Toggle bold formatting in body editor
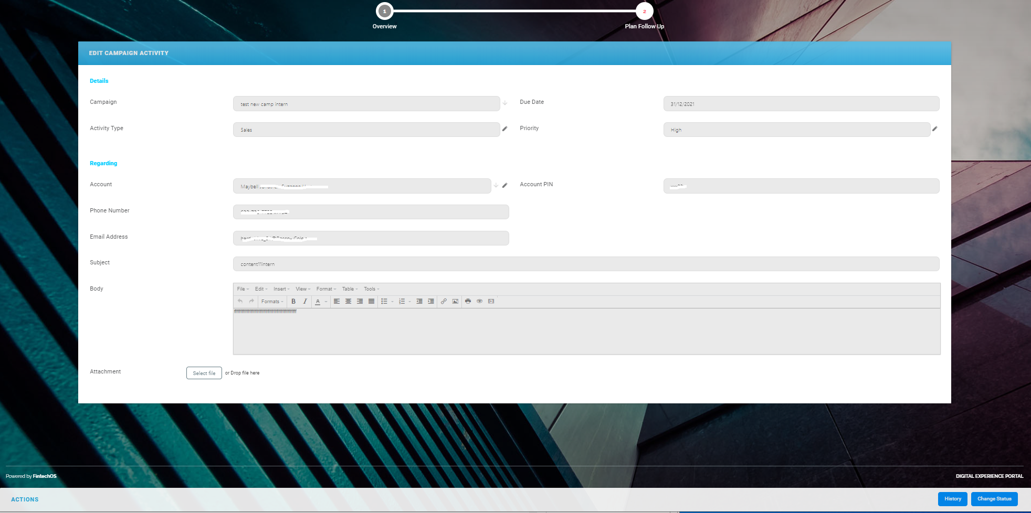1031x513 pixels. 293,302
